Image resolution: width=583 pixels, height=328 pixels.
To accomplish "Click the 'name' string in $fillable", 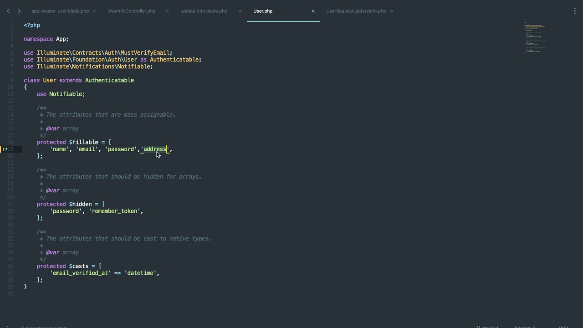I will point(59,149).
